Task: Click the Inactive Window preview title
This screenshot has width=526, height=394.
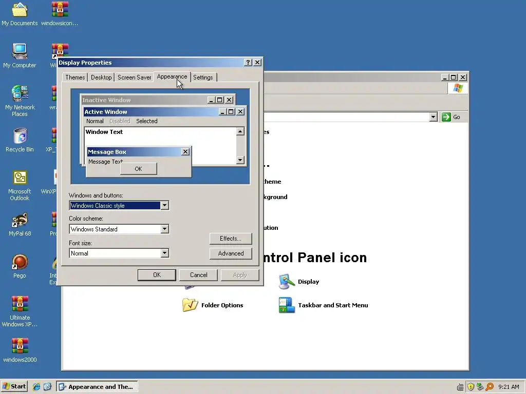Action: click(x=106, y=100)
